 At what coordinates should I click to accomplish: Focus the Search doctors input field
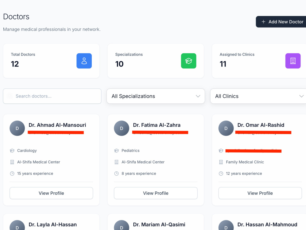52,96
